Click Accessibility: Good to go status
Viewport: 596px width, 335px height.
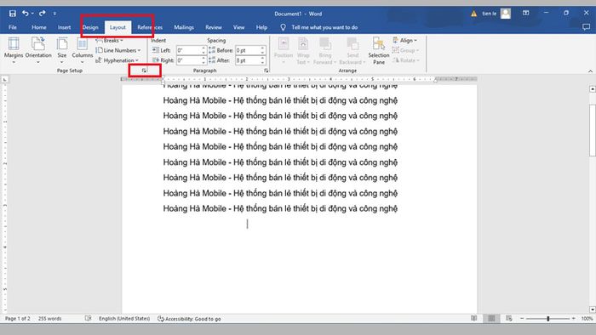189,319
